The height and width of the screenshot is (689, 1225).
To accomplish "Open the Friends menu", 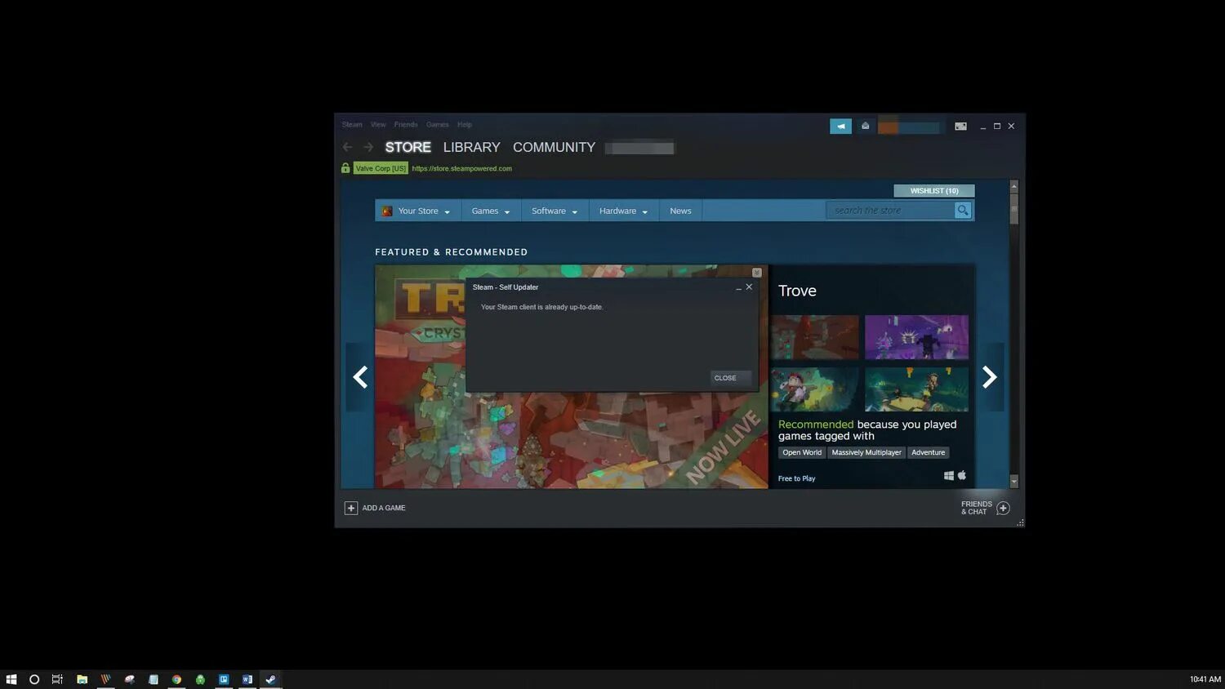I will click(x=406, y=125).
